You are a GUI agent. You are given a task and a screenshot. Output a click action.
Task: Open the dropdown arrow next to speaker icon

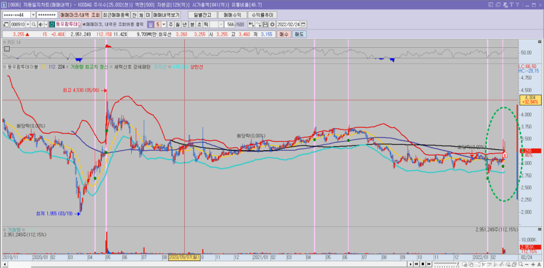46,25
